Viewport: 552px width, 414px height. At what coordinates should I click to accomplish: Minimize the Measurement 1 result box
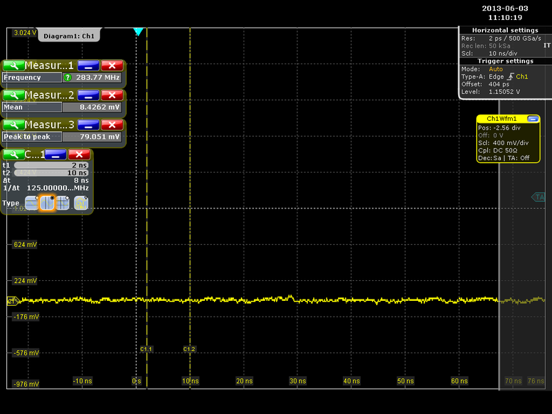[x=88, y=66]
